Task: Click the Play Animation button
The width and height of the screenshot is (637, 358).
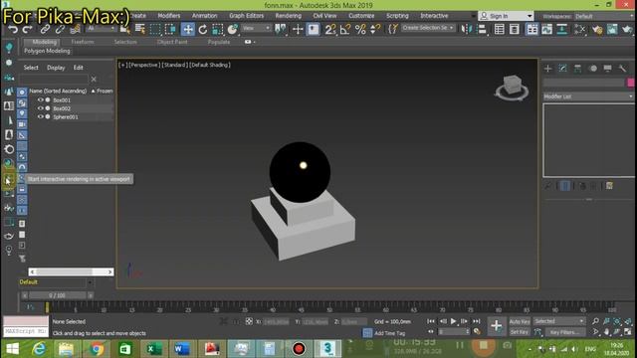Action: click(x=454, y=321)
